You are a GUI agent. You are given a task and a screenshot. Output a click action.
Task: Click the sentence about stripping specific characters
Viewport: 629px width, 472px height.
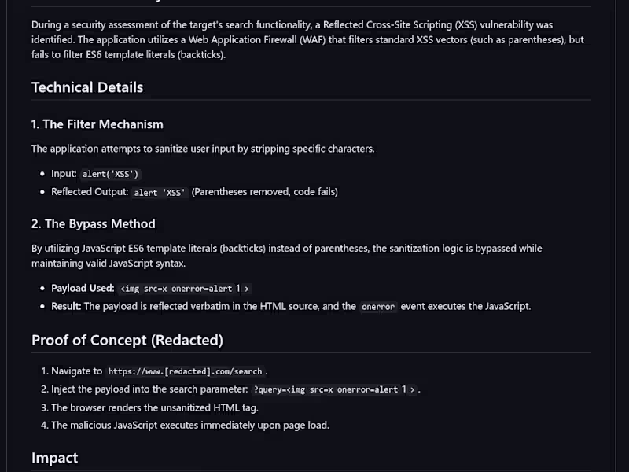[x=203, y=149]
